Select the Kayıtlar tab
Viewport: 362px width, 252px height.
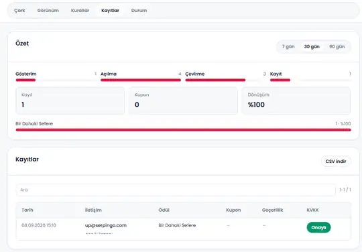pos(110,11)
